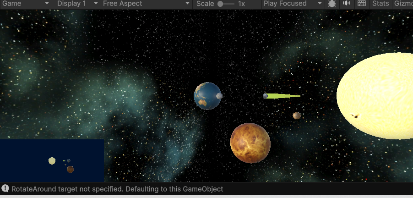
Task: Open the Free Aspect resolution dropdown
Action: (147, 4)
